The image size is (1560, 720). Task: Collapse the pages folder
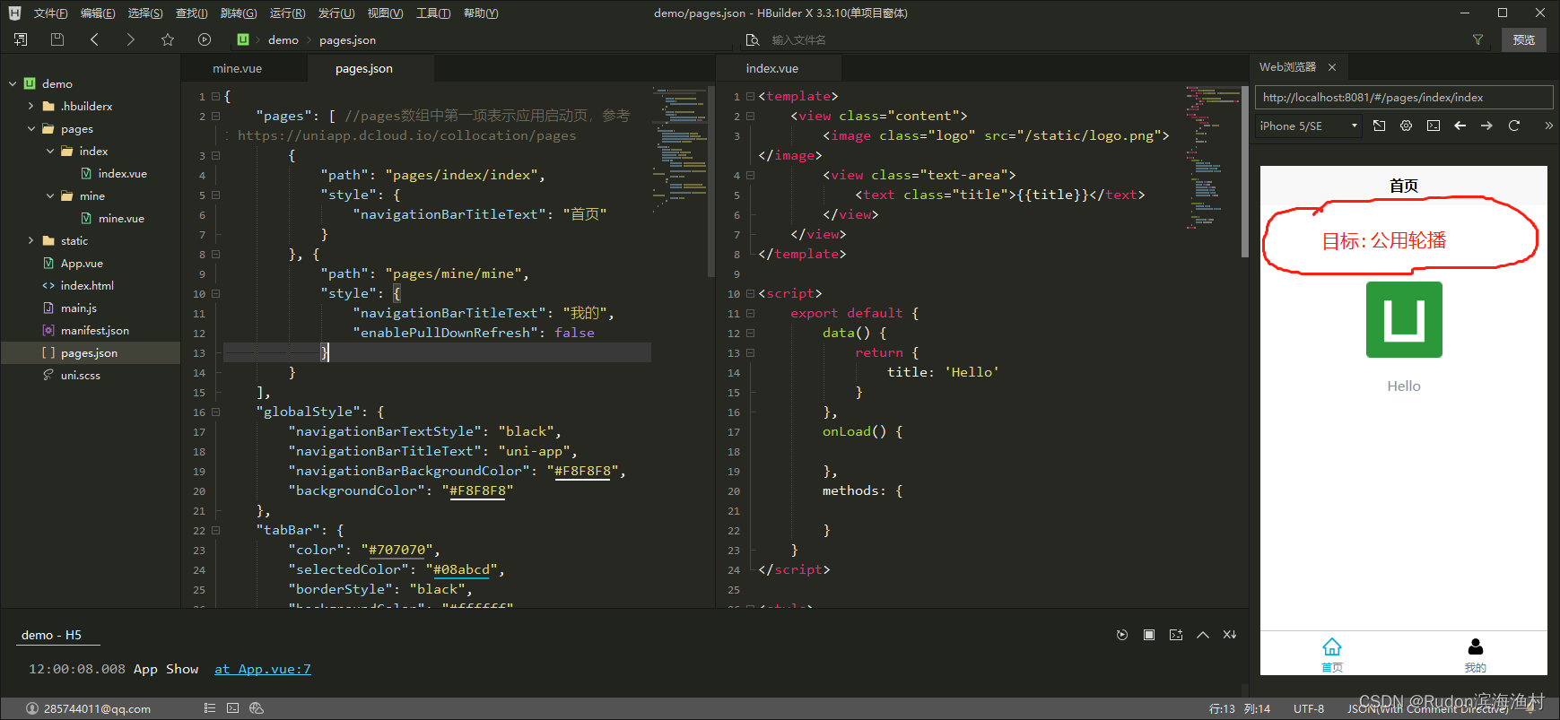pyautogui.click(x=31, y=128)
